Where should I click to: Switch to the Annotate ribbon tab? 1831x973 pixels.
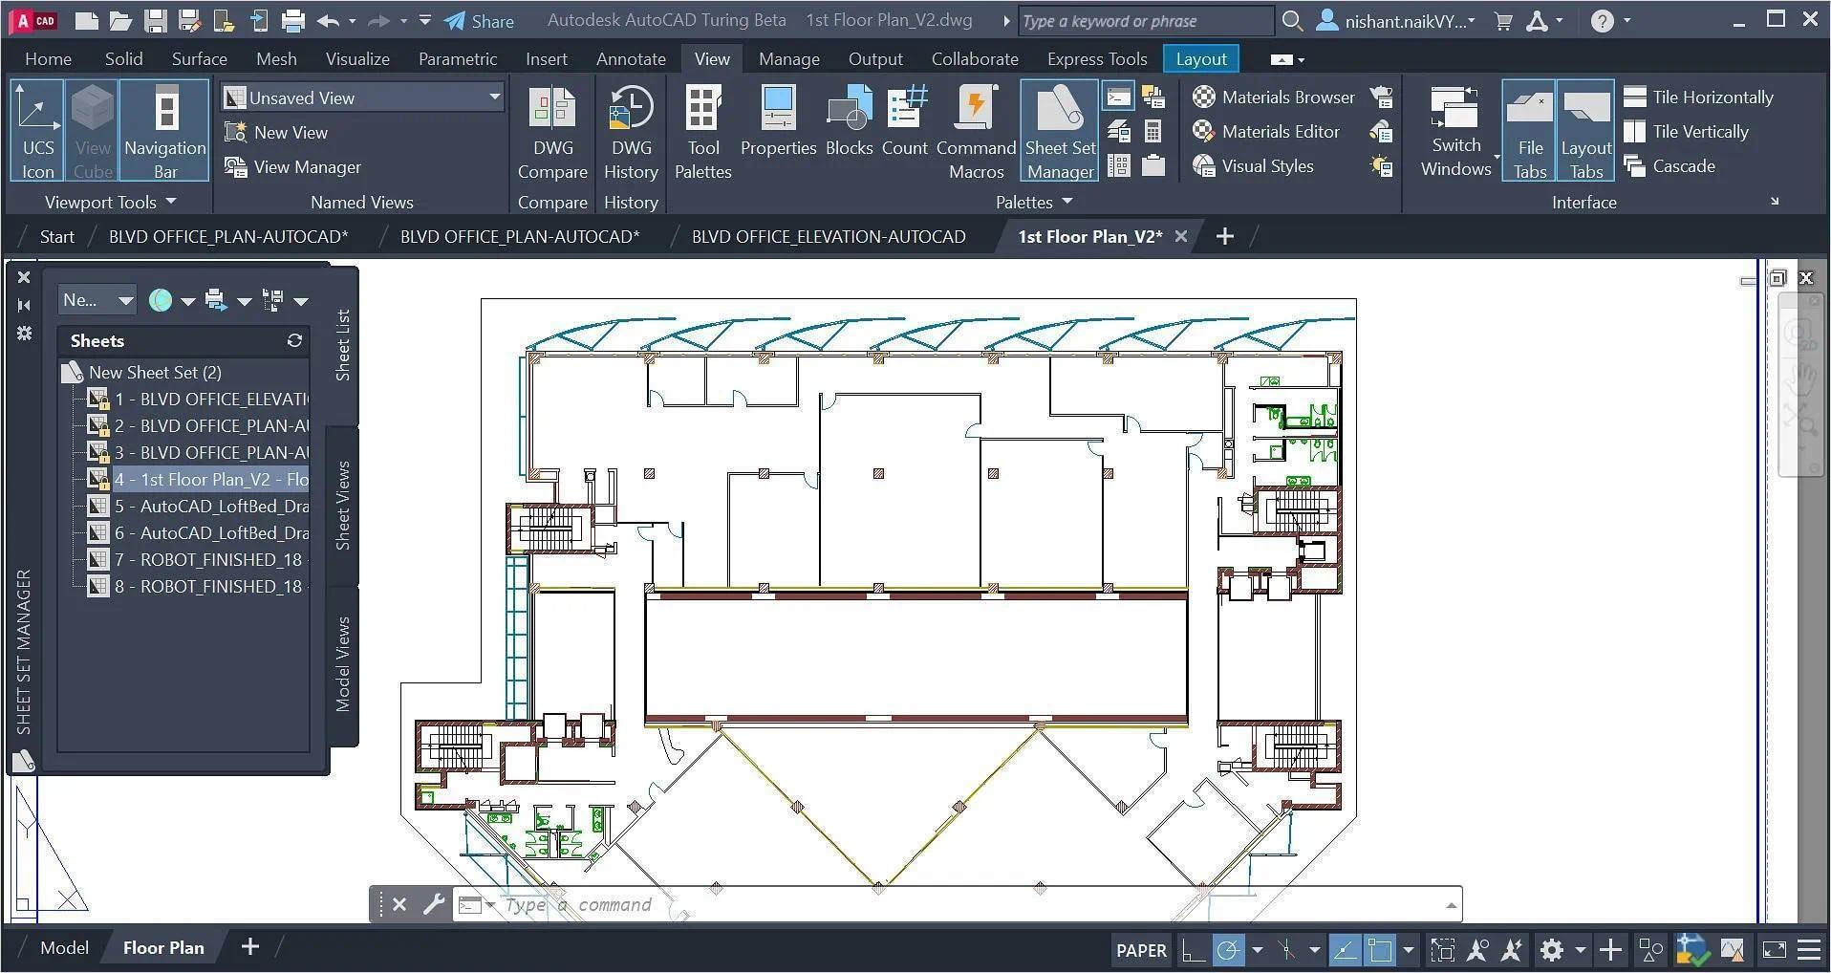coord(631,59)
